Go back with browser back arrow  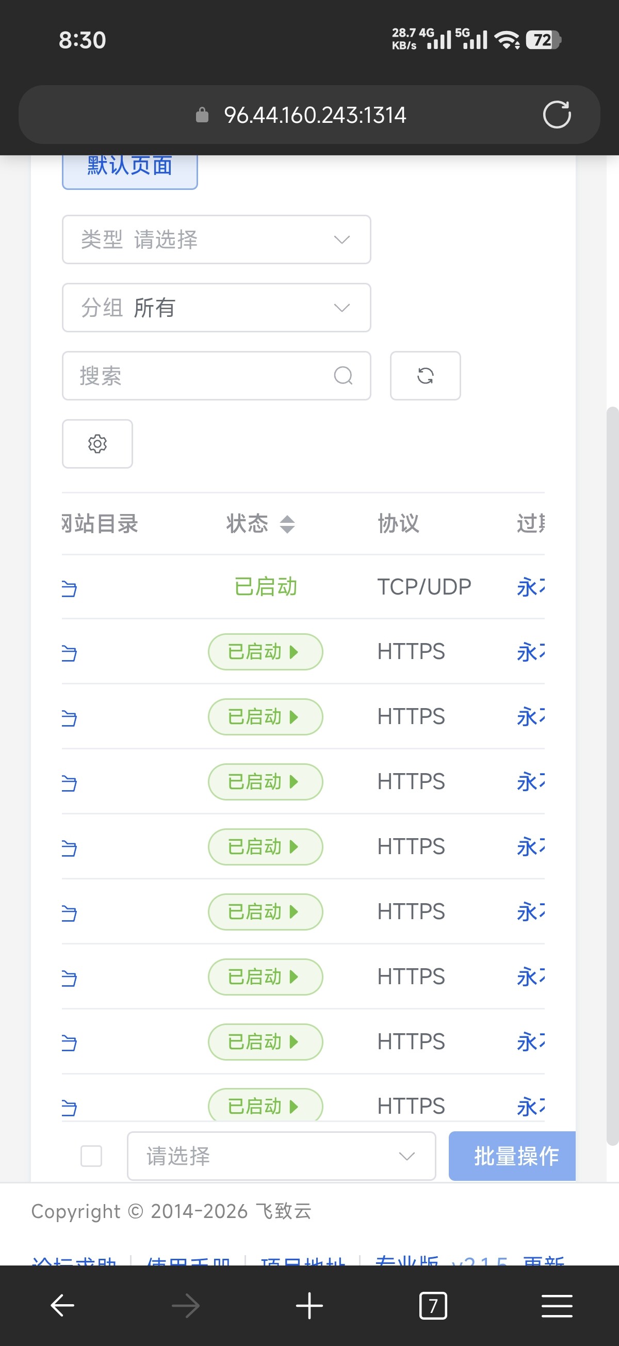click(62, 1306)
